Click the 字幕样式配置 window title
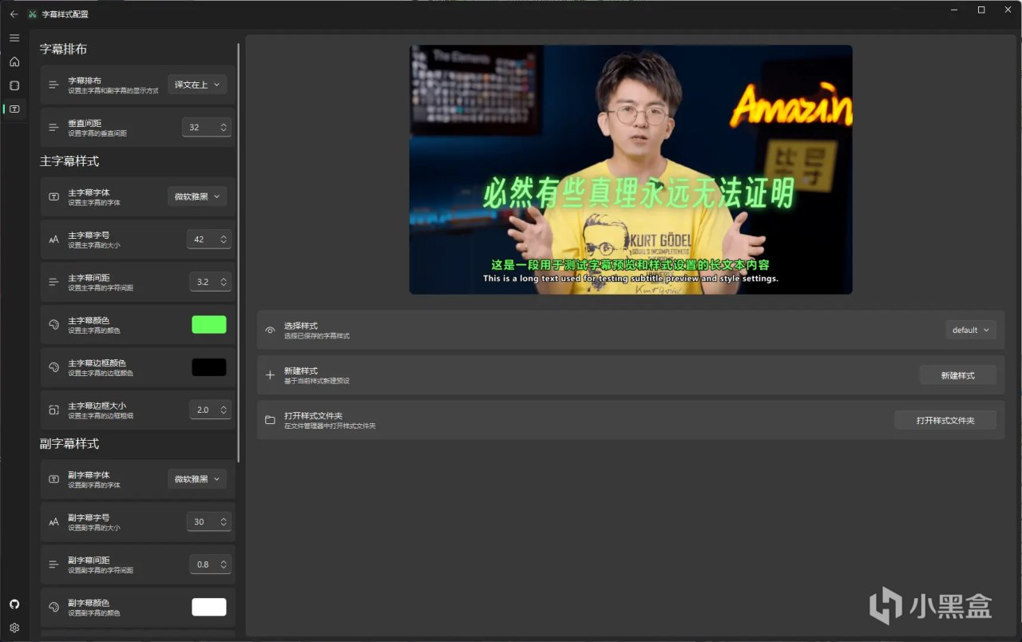The height and width of the screenshot is (642, 1022). pyautogui.click(x=65, y=14)
